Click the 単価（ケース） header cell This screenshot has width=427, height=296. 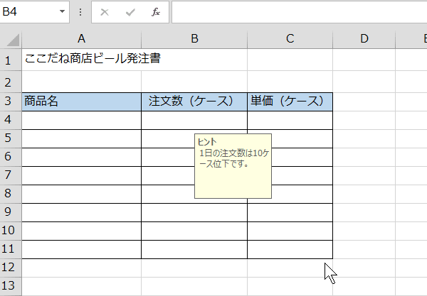coord(290,102)
